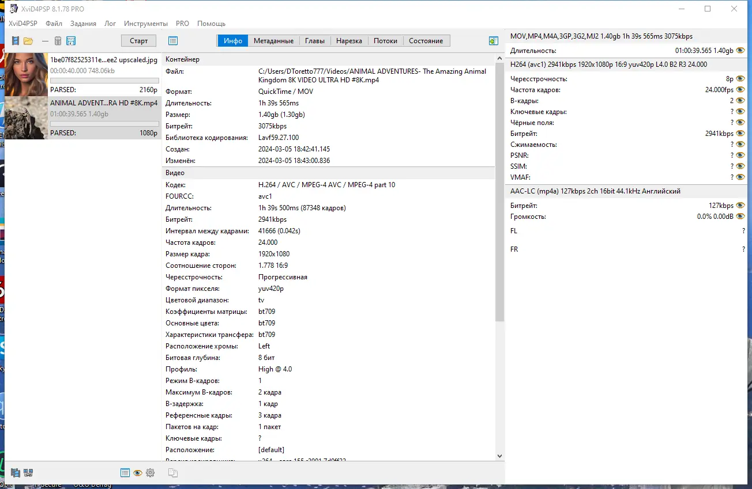The height and width of the screenshot is (489, 752).
Task: Click the file path value C:/Users/DToretto777/Videos
Action: click(x=372, y=75)
